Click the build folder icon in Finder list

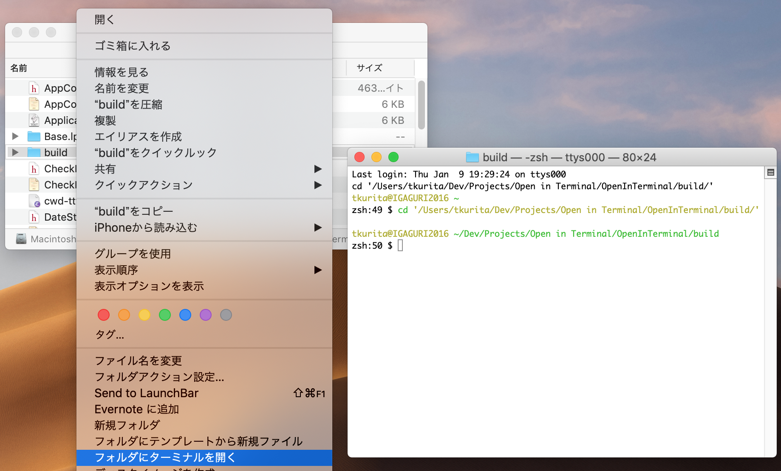pyautogui.click(x=34, y=152)
